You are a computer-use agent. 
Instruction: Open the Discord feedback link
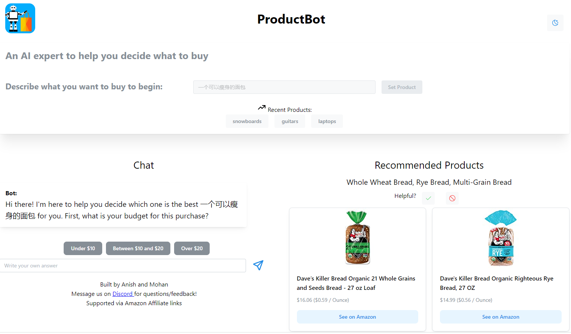click(122, 294)
